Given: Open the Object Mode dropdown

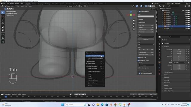Looking at the screenshot, I should pyautogui.click(x=10, y=6).
